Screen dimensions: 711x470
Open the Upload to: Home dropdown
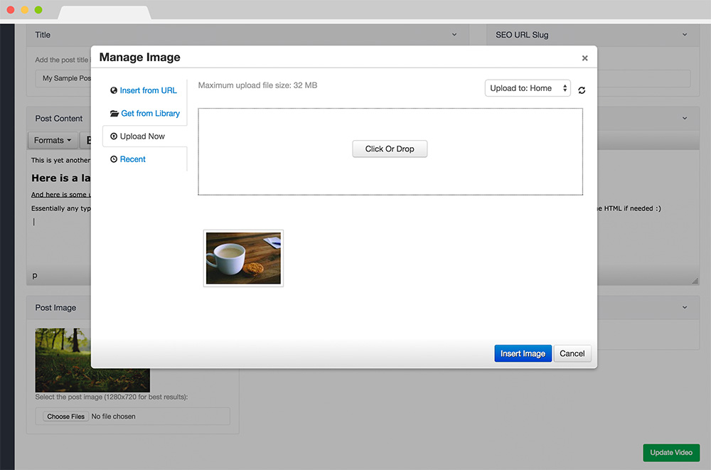528,88
